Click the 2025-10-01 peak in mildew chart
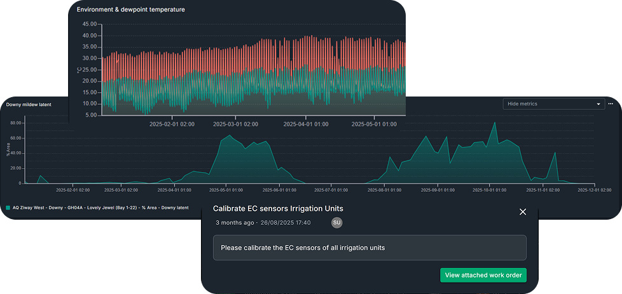Screen dimensions: 622x294 point(495,123)
